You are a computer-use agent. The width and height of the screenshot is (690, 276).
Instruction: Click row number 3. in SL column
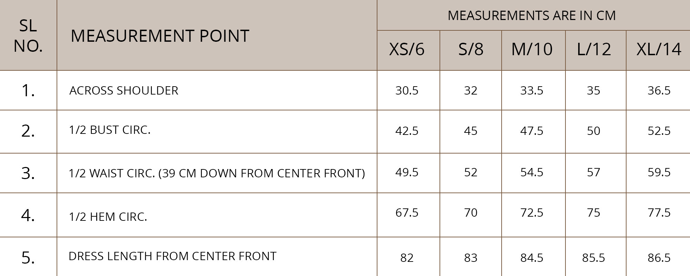click(x=28, y=173)
